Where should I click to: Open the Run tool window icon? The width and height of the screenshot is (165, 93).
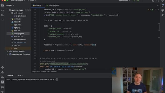tap(2, 77)
